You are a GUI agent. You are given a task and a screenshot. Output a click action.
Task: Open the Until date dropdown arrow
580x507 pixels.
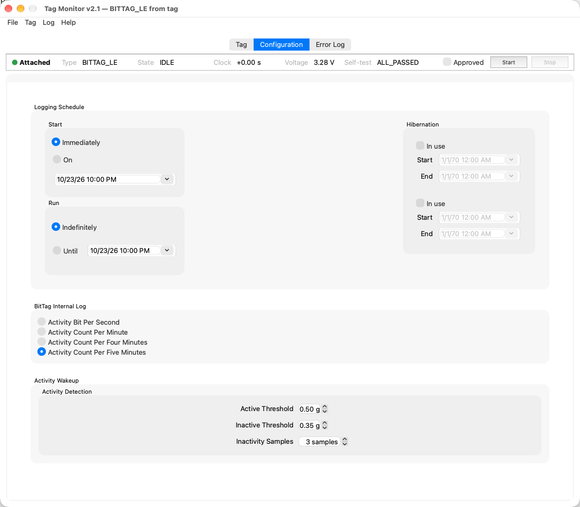point(167,250)
